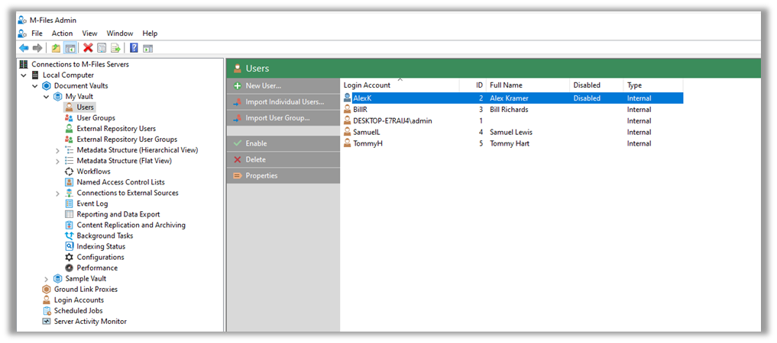
Task: Open the Action menu
Action: (x=63, y=34)
